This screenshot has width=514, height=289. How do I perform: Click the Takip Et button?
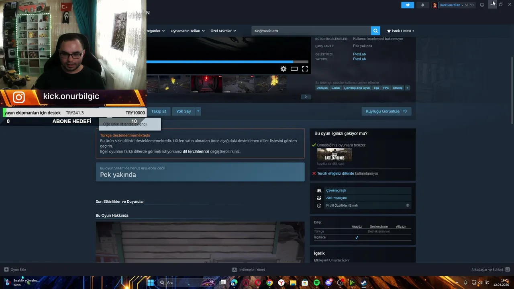pyautogui.click(x=159, y=111)
